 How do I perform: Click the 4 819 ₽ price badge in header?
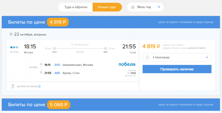[x=58, y=22]
